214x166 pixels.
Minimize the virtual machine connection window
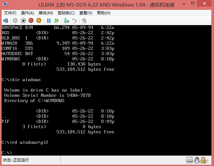[184, 4]
